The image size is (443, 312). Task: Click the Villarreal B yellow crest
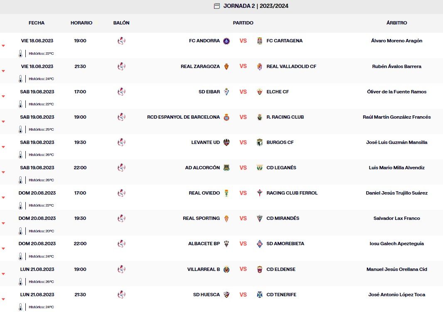[226, 269]
